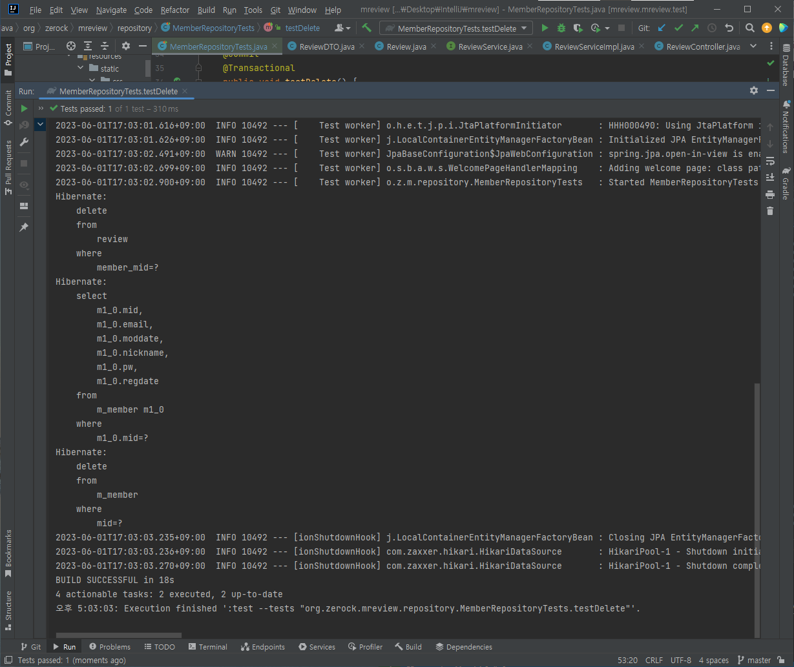Image resolution: width=794 pixels, height=667 pixels.
Task: Open IDE updates orange arrow icon
Action: pyautogui.click(x=767, y=28)
